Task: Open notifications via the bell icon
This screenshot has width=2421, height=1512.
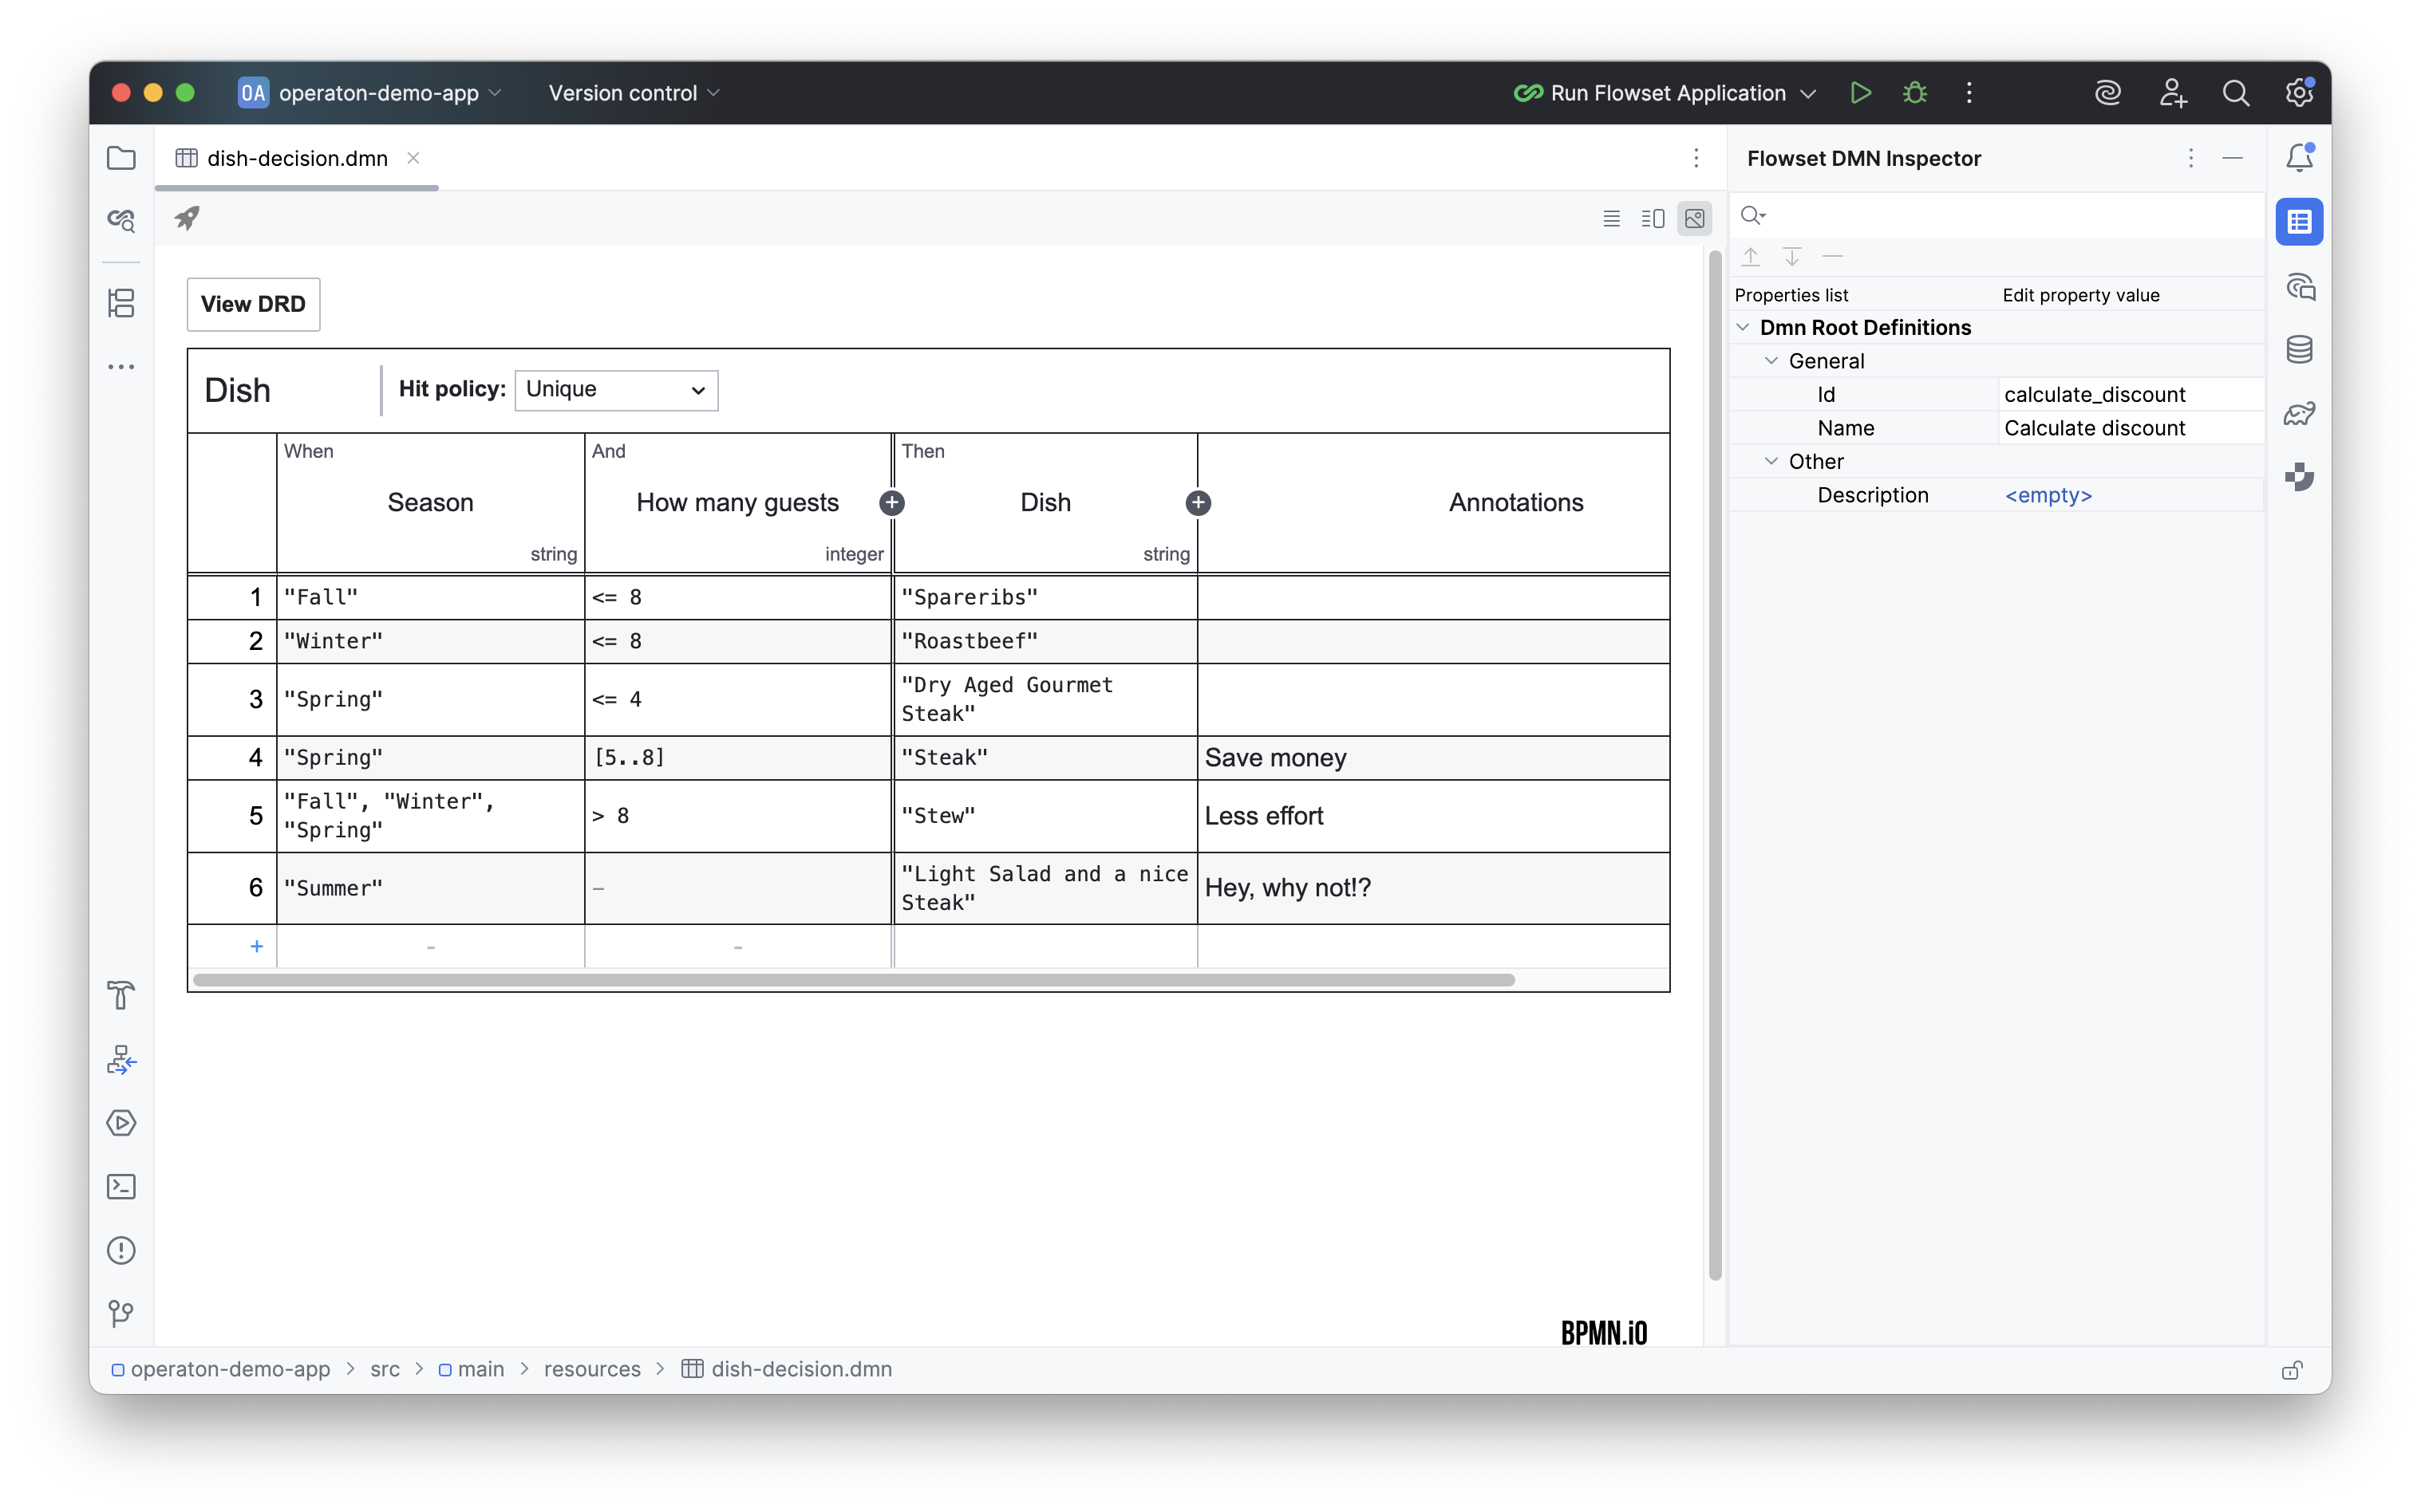Action: point(2298,157)
